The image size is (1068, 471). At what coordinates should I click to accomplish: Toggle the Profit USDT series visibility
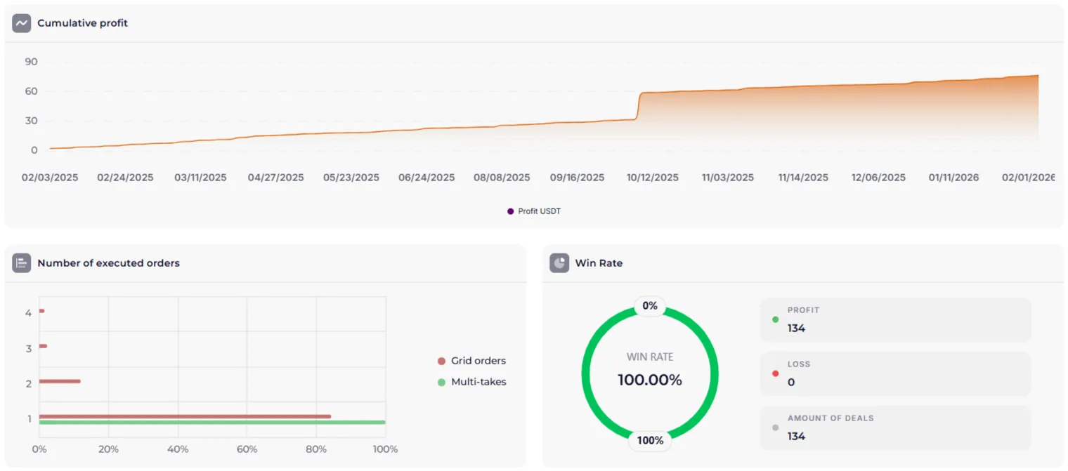click(x=534, y=211)
